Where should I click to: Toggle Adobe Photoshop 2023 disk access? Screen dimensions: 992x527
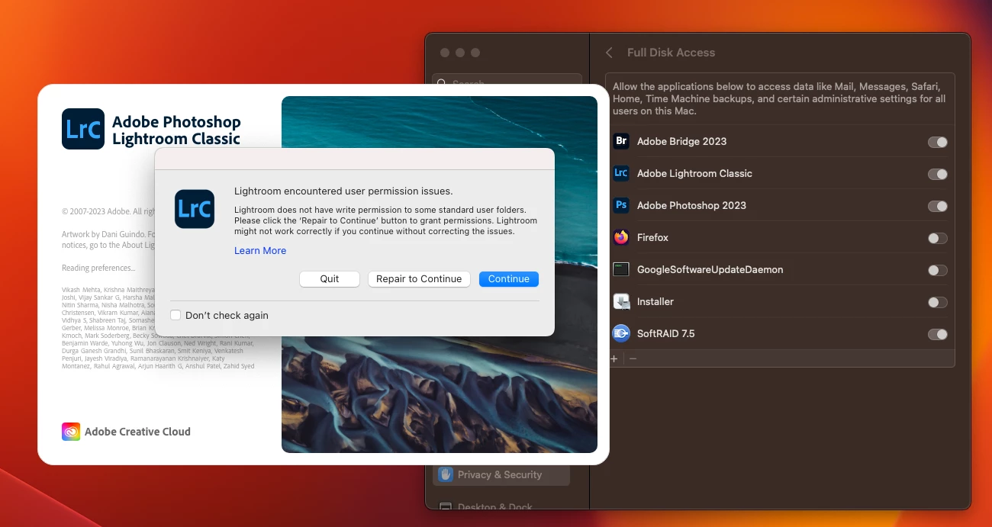[x=937, y=206]
